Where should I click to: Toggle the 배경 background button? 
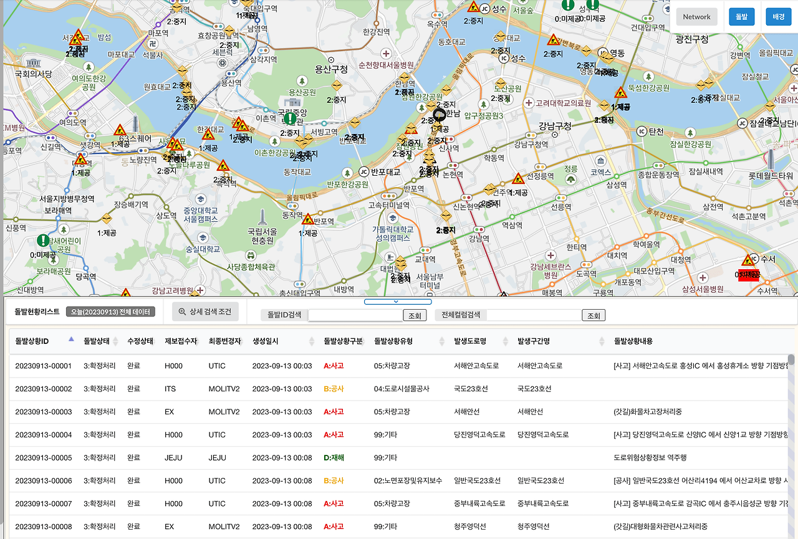[x=778, y=17]
